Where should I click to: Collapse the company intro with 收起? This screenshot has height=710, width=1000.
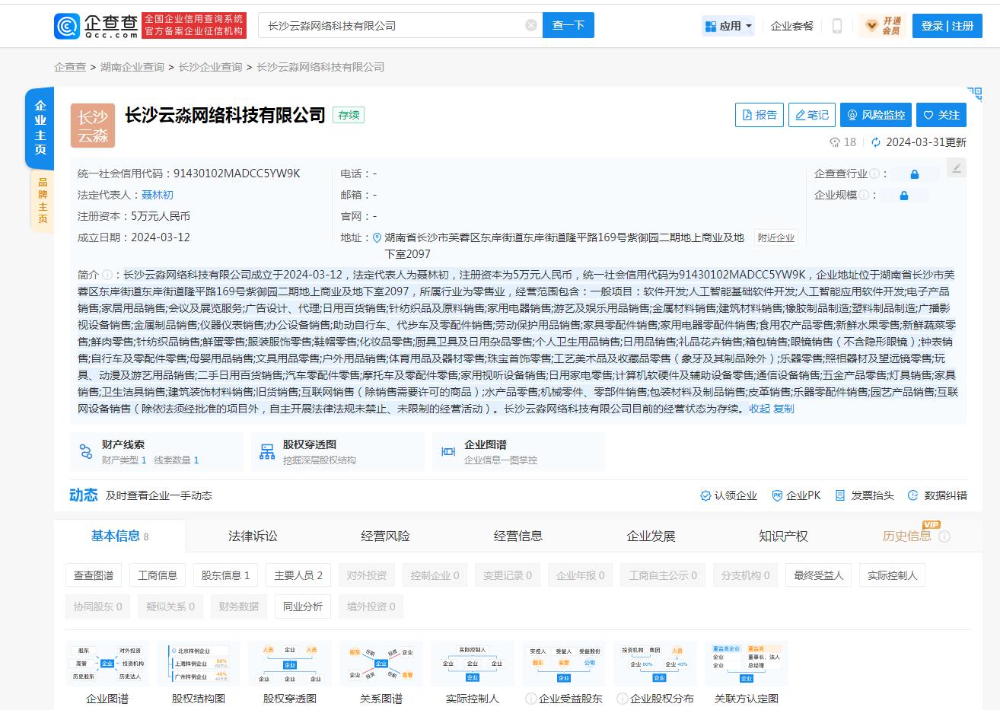760,409
